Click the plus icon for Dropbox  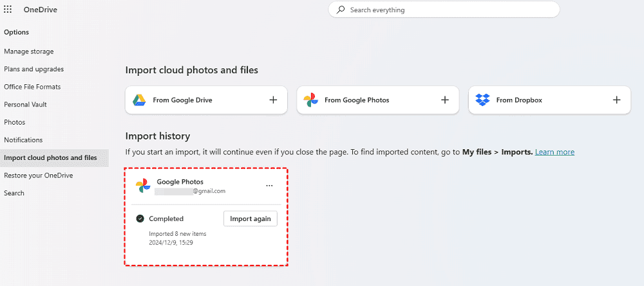tap(616, 100)
